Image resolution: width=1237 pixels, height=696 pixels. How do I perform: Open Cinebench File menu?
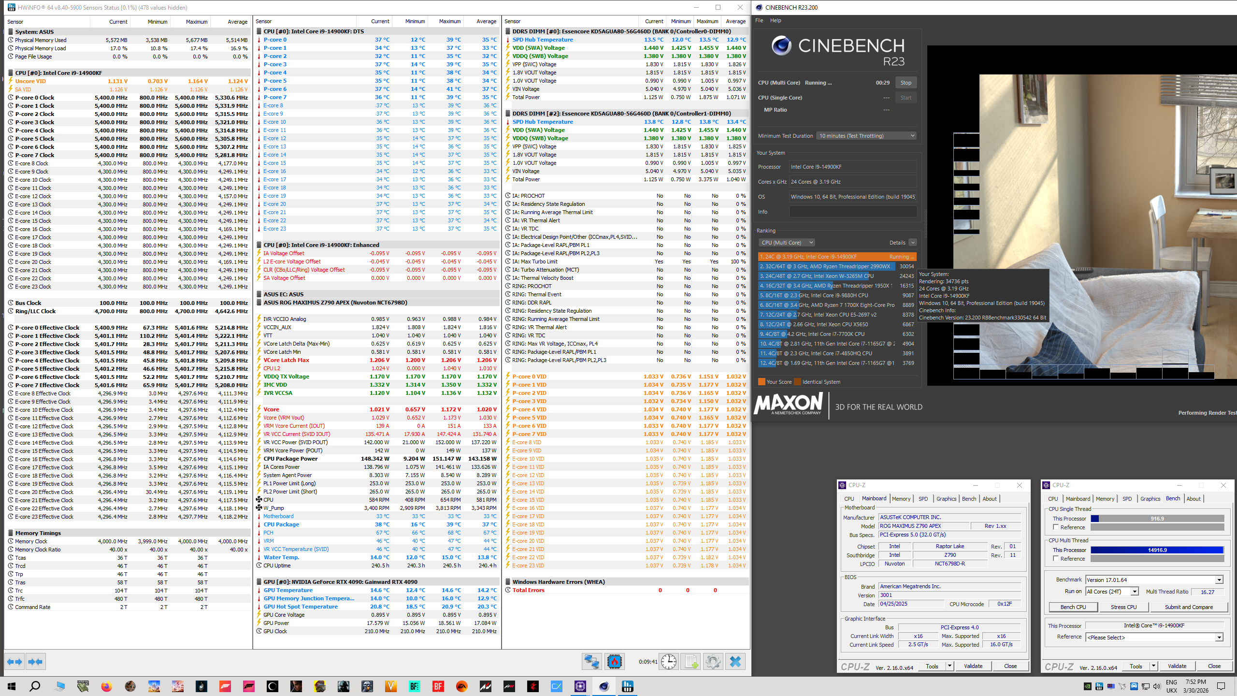click(759, 20)
